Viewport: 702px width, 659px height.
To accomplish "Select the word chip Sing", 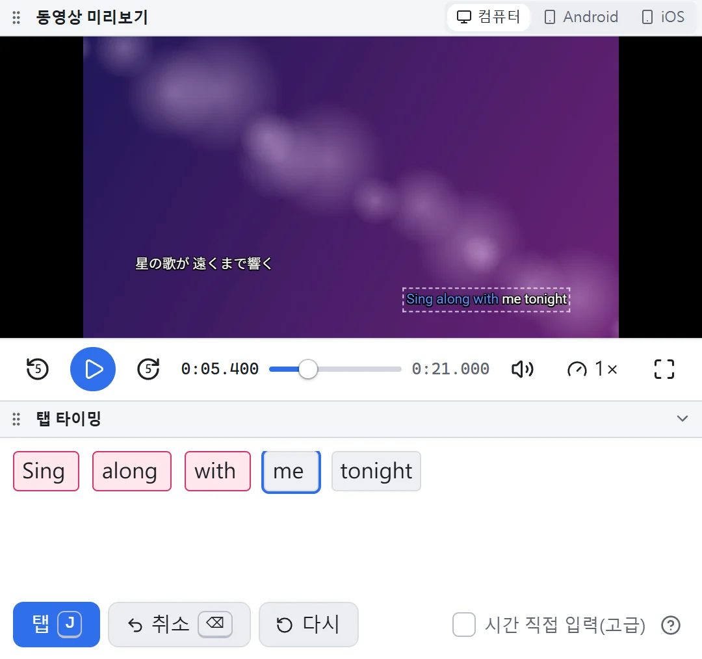I will click(46, 471).
